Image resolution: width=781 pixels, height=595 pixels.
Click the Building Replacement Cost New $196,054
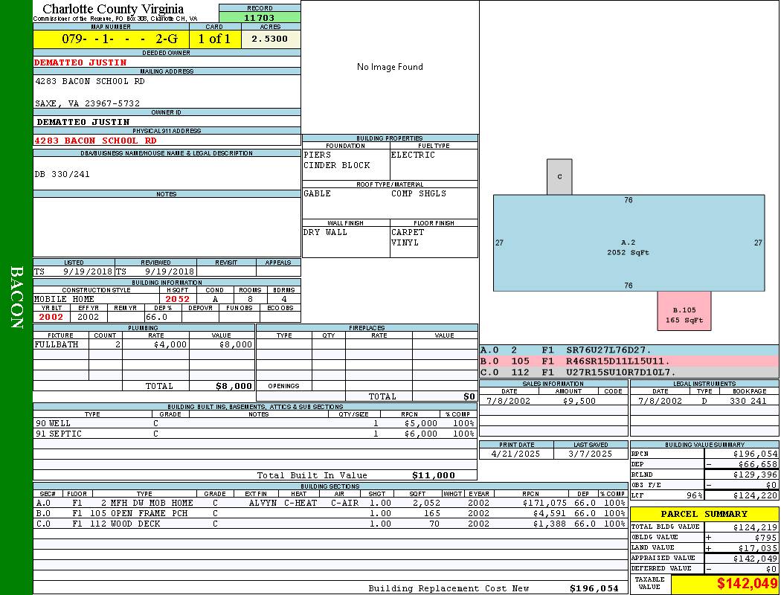pyautogui.click(x=594, y=588)
